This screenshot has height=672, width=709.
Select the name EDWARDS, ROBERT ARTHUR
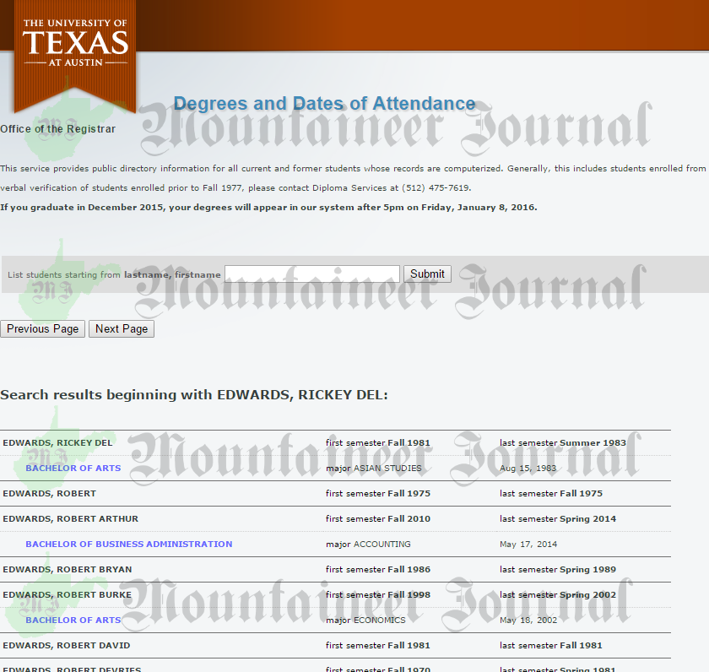[x=71, y=518]
